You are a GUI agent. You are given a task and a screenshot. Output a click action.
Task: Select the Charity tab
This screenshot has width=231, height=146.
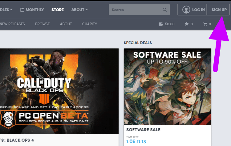coord(90,24)
